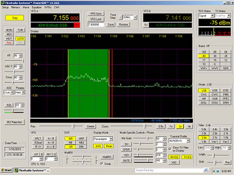
Task: Toggle the TX EQ button
Action: [x=187, y=157]
